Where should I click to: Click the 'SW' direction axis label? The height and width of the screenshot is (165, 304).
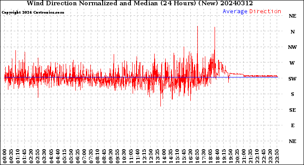293,79
